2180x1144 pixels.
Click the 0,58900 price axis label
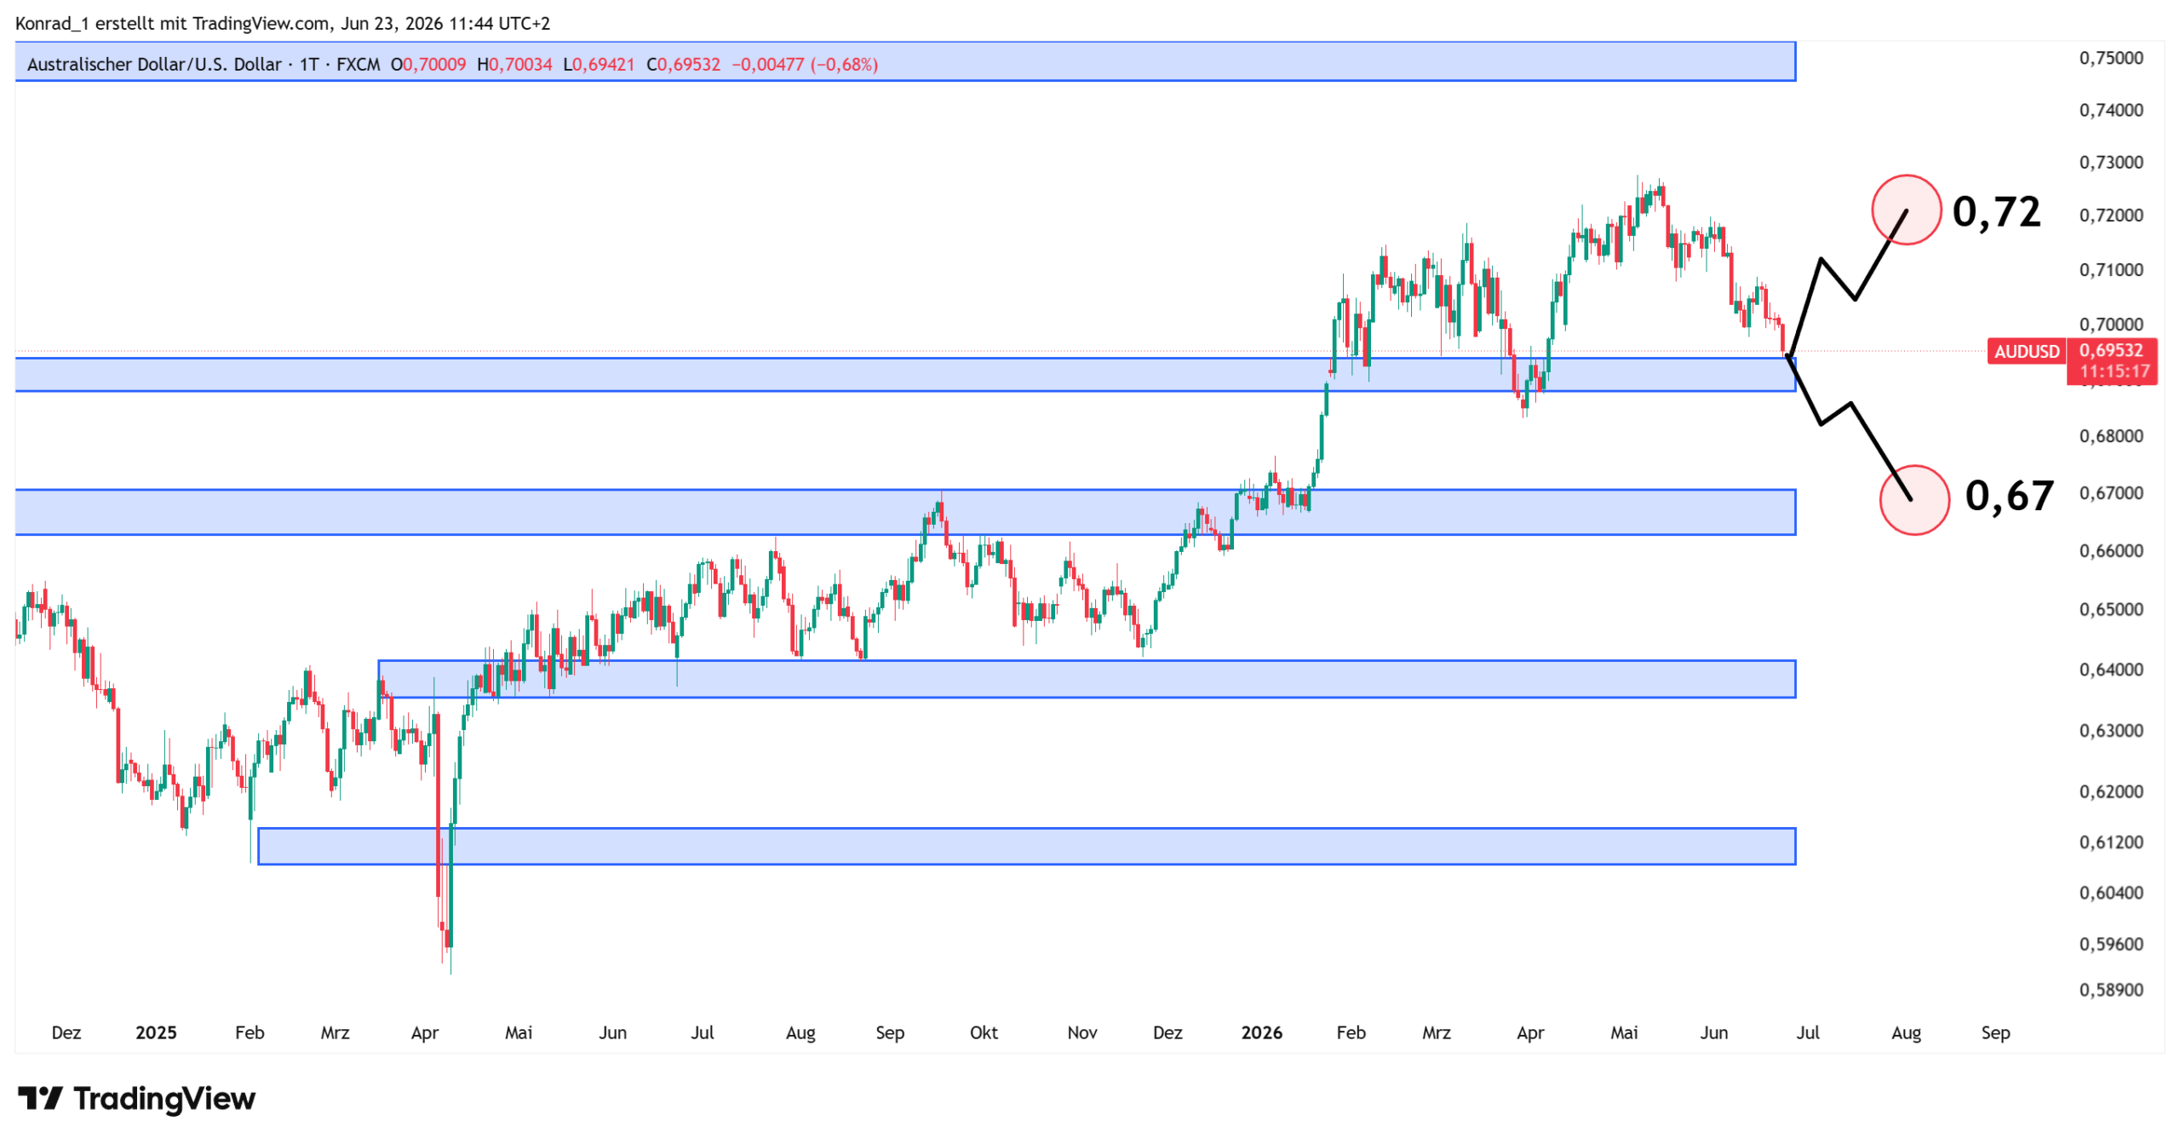2111,990
